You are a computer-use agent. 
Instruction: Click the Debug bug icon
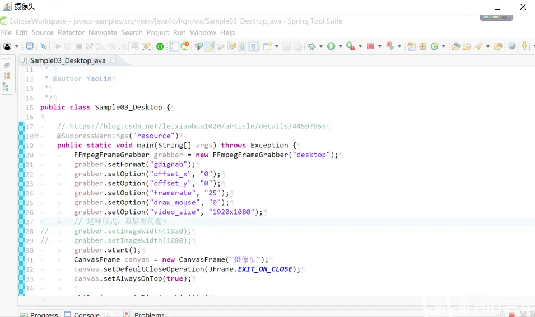(311, 46)
